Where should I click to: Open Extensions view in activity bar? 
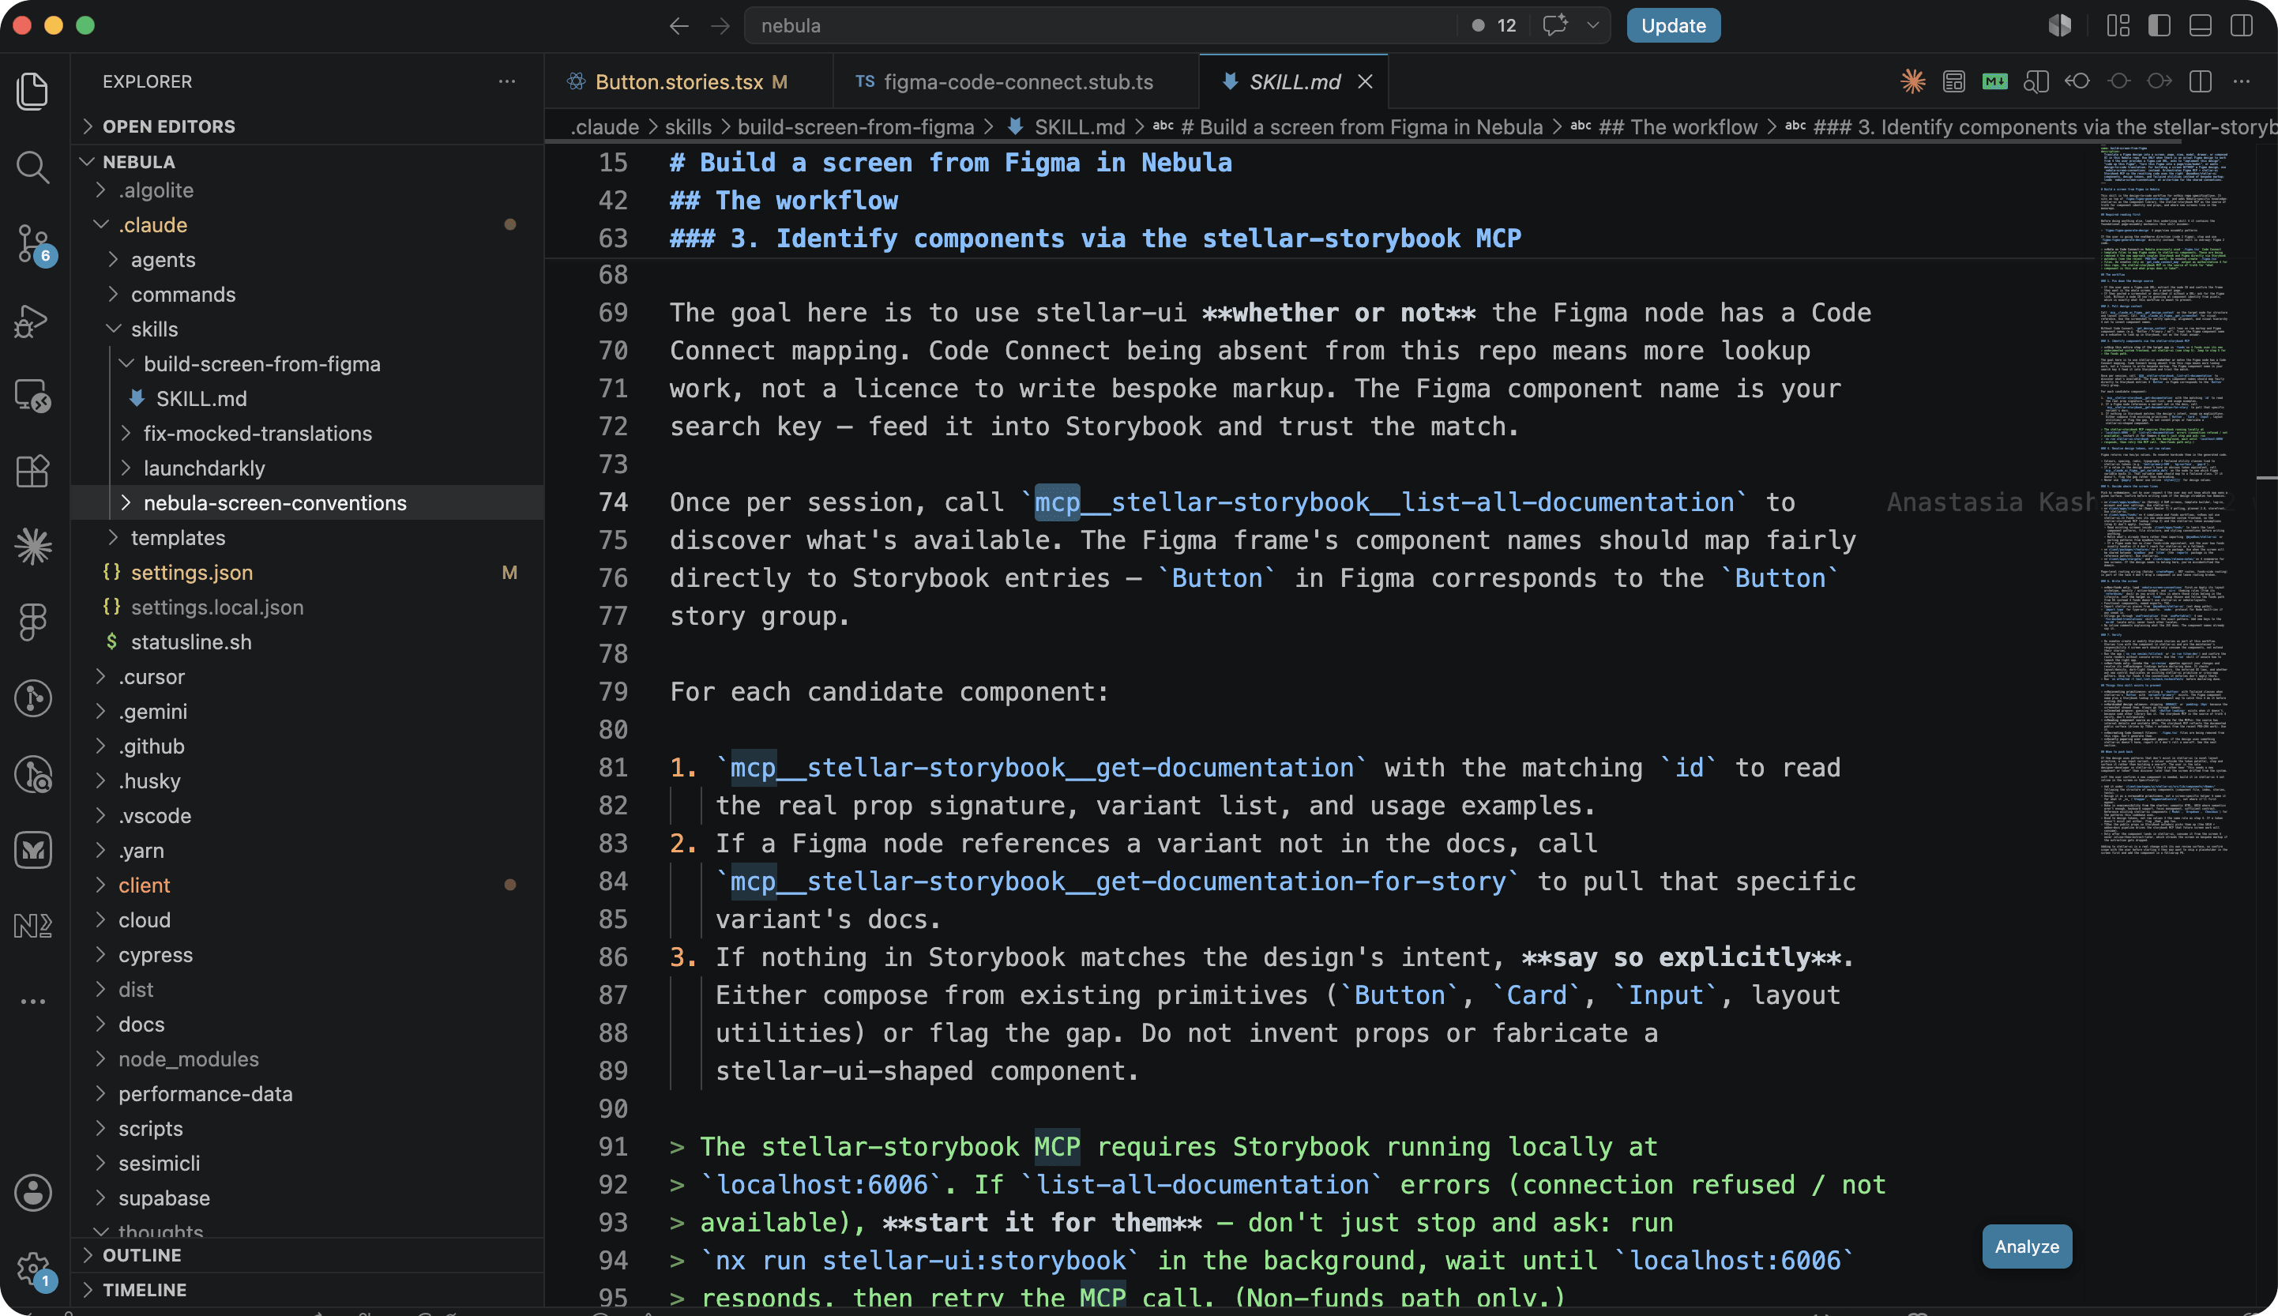pyautogui.click(x=32, y=471)
